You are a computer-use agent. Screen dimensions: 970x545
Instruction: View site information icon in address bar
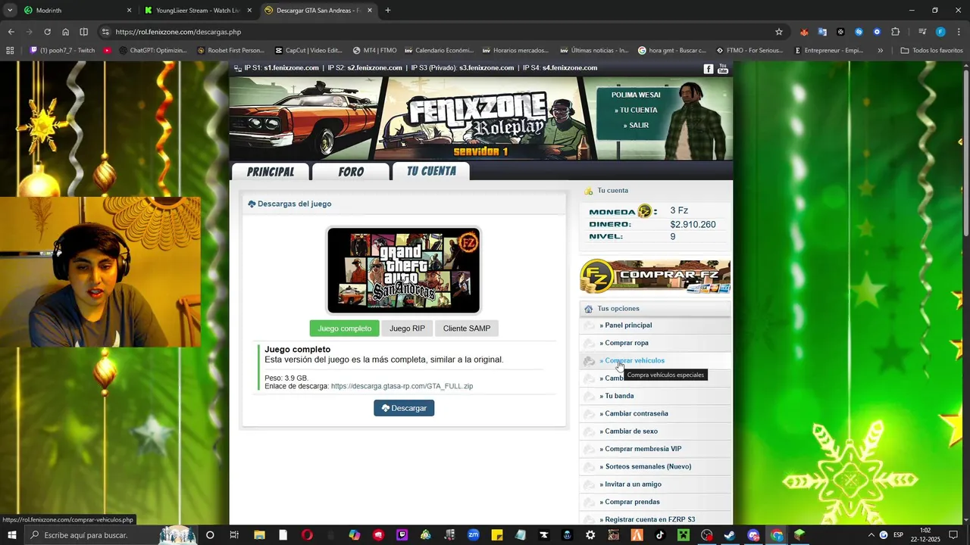pos(105,32)
